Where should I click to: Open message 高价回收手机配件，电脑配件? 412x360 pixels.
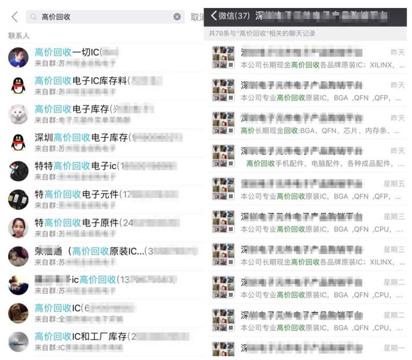(x=308, y=156)
